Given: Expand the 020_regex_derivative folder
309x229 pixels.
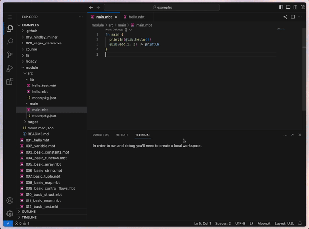Looking at the screenshot, I should click(52, 43).
